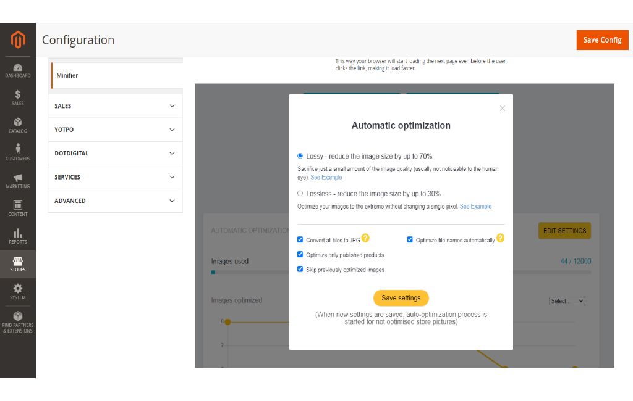Open See Example link under Lossless option
Viewport: 633px width, 401px height.
(475, 206)
